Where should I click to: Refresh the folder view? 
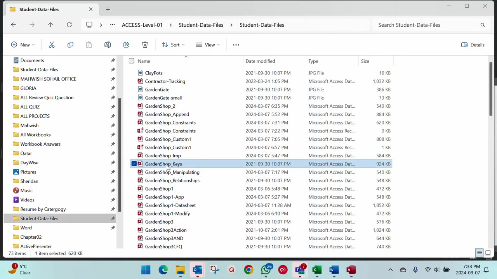69,25
